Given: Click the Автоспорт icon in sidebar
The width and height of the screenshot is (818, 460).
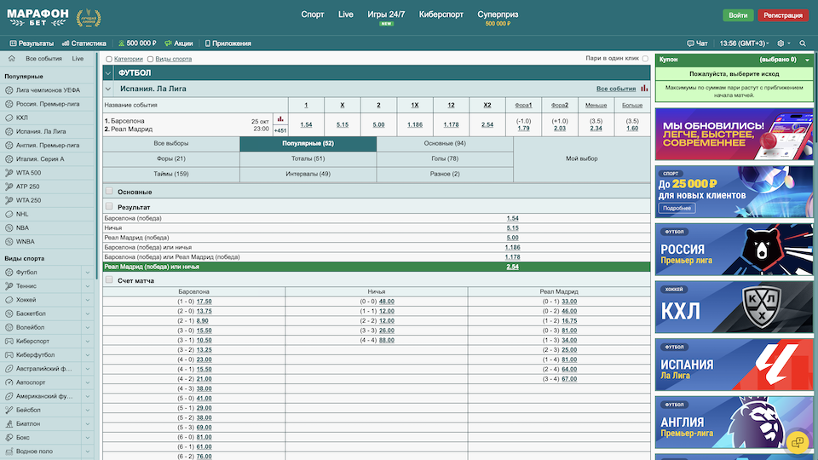Looking at the screenshot, I should pyautogui.click(x=9, y=382).
